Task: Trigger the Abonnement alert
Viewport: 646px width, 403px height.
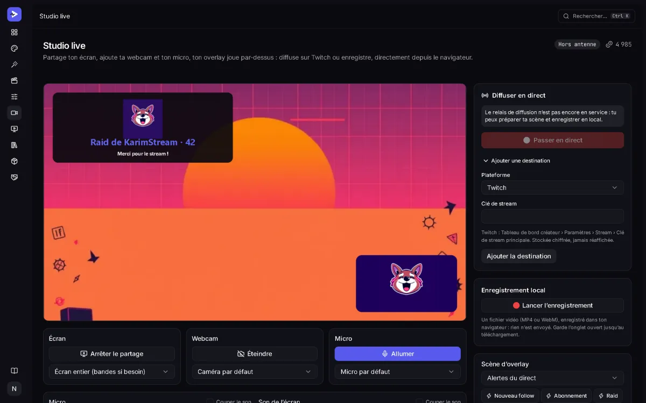Action: [566, 396]
